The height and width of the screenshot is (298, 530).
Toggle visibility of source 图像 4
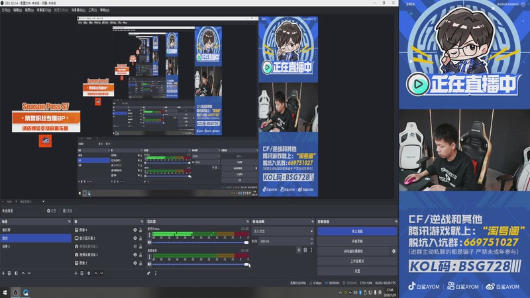tap(135, 230)
